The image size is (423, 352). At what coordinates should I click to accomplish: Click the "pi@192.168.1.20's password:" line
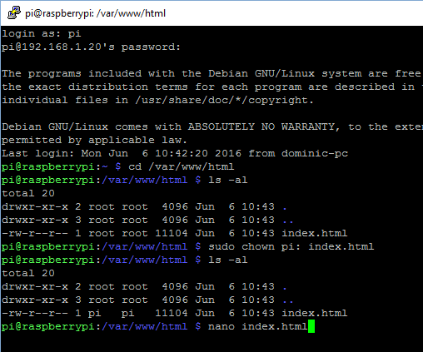pos(91,47)
